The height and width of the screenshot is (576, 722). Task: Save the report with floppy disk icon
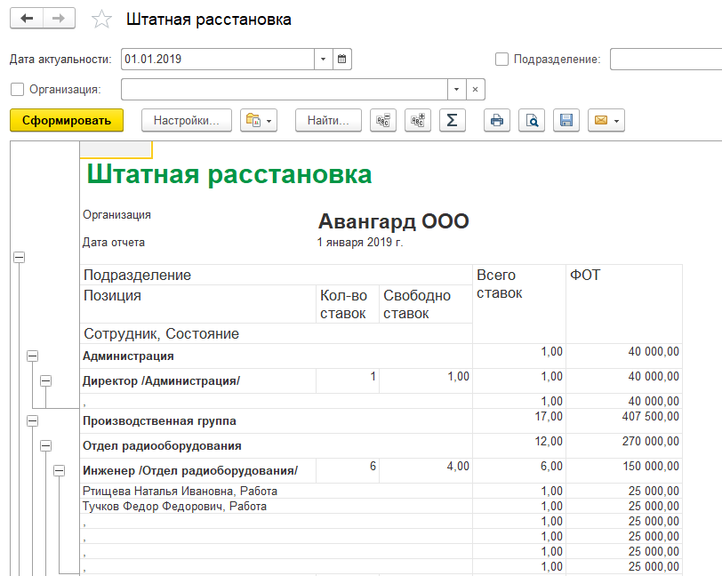click(566, 120)
